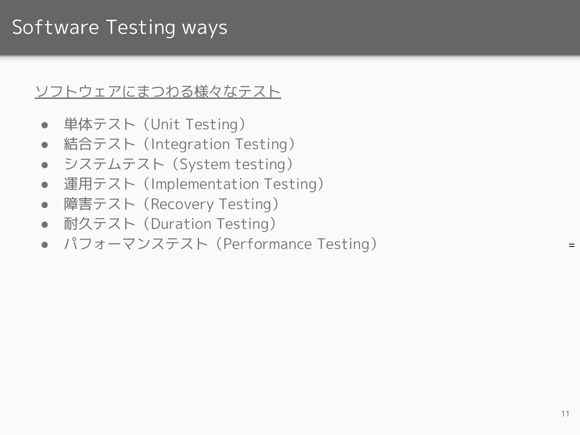The width and height of the screenshot is (580, 435).
Task: Click the "Software Testing ways" slide title
Action: click(120, 27)
